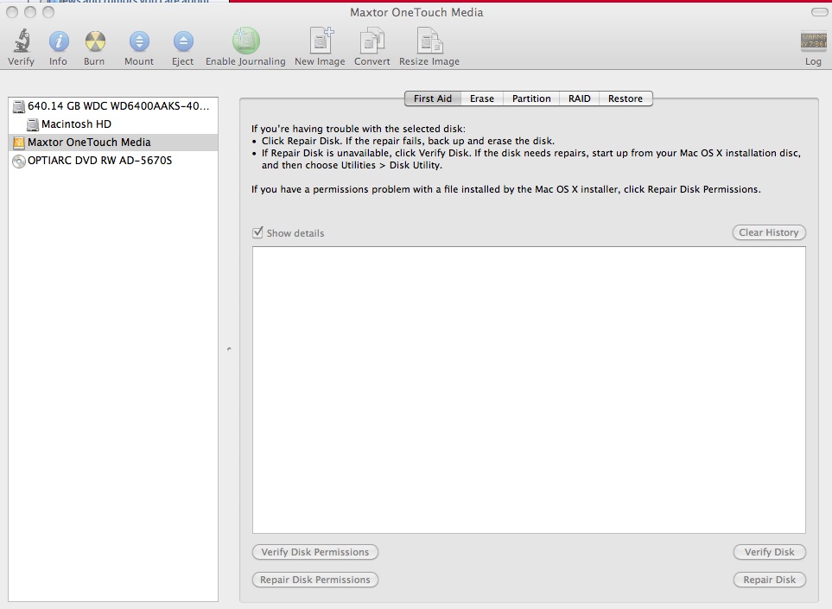Click the window zoom button in title bar

coord(48,12)
